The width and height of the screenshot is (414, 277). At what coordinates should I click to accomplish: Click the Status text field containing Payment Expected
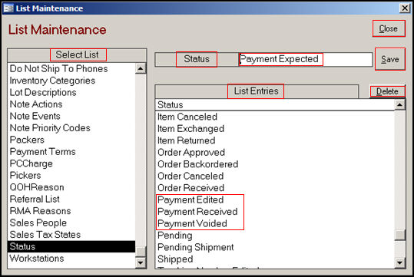(306, 59)
